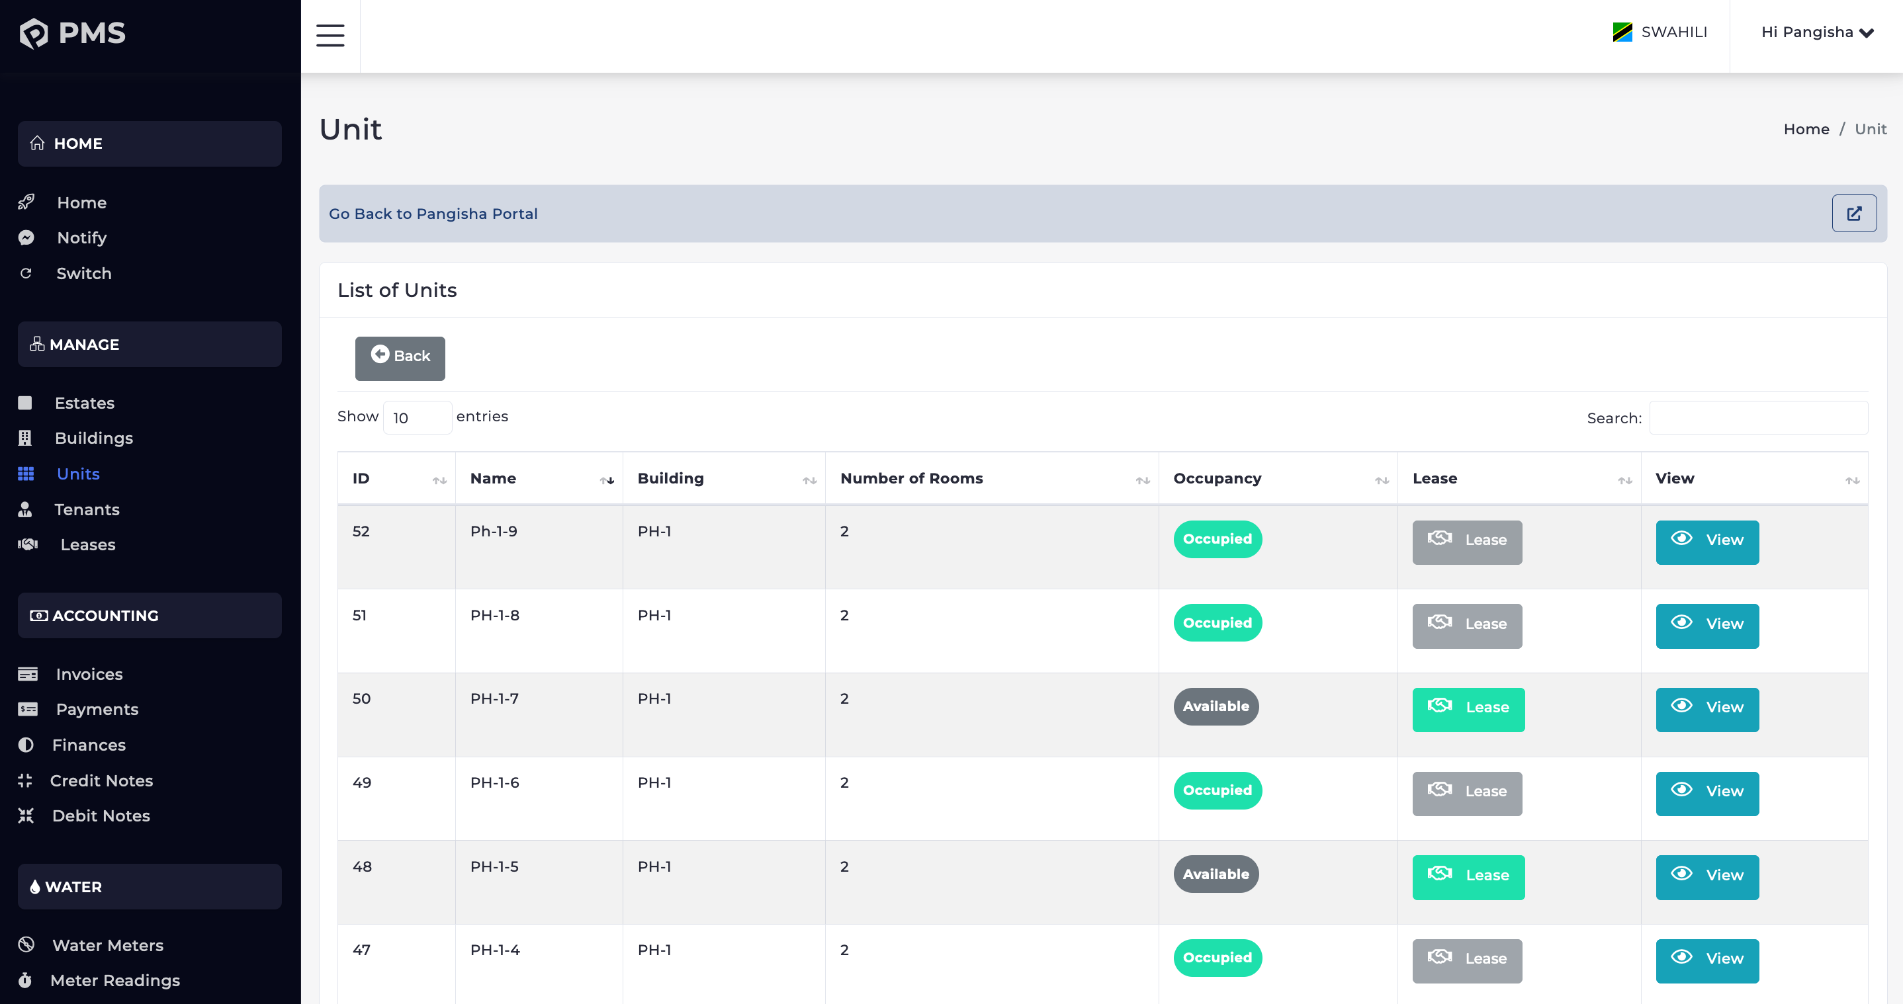Viewport: 1903px width, 1004px height.
Task: Select the Tenants person icon
Action: (26, 509)
